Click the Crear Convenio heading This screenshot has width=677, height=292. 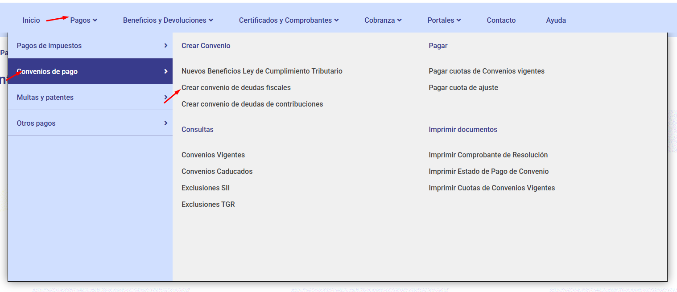206,45
